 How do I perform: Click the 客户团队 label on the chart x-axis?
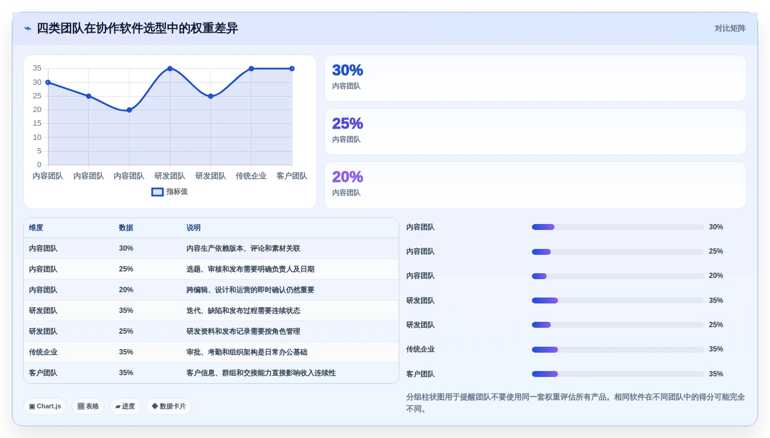point(292,176)
